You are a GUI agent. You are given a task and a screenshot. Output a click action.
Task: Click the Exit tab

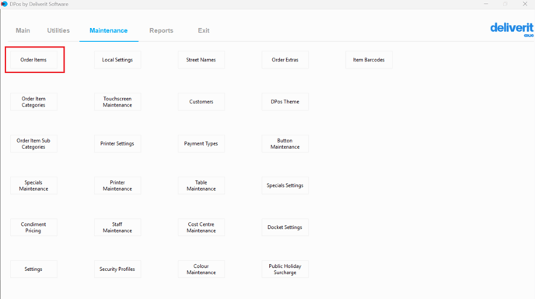coord(204,30)
